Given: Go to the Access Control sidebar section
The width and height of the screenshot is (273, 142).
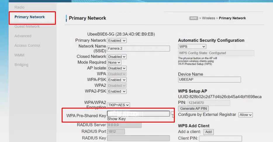Looking at the screenshot, I should click(27, 46).
